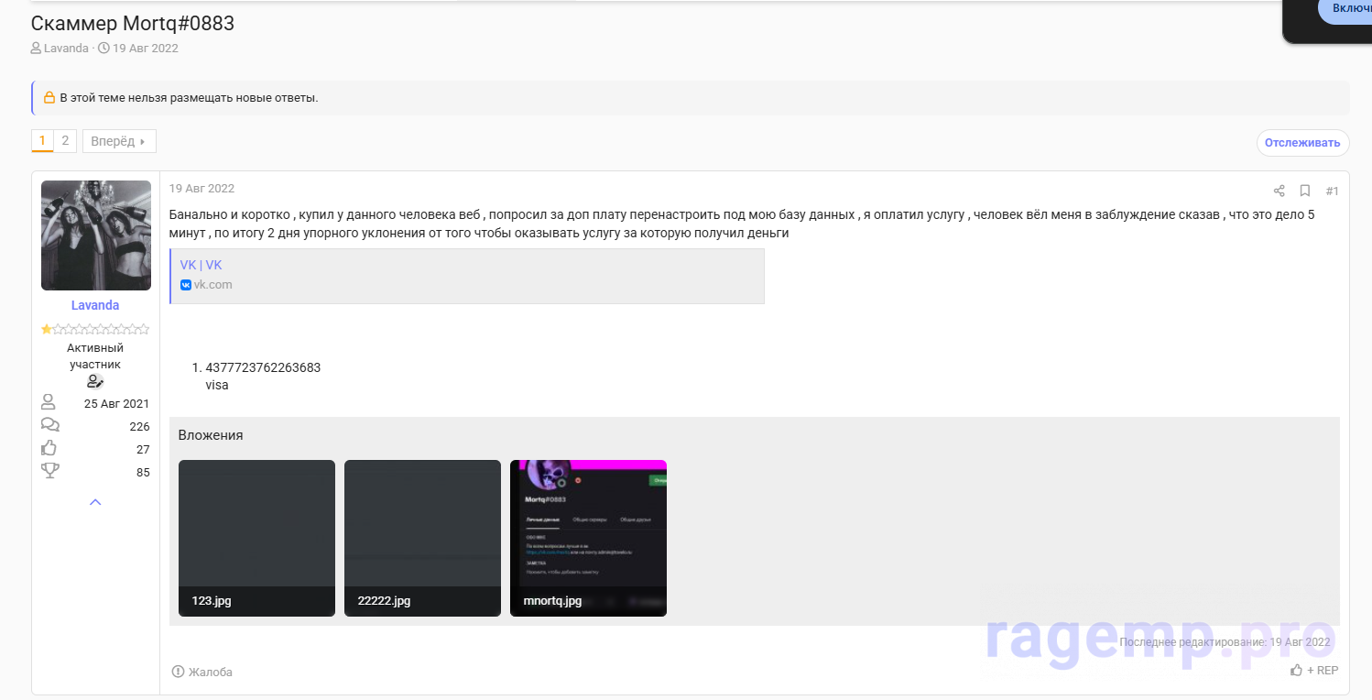This screenshot has width=1372, height=700.
Task: Click Lavanda's avatar image
Action: pos(96,235)
